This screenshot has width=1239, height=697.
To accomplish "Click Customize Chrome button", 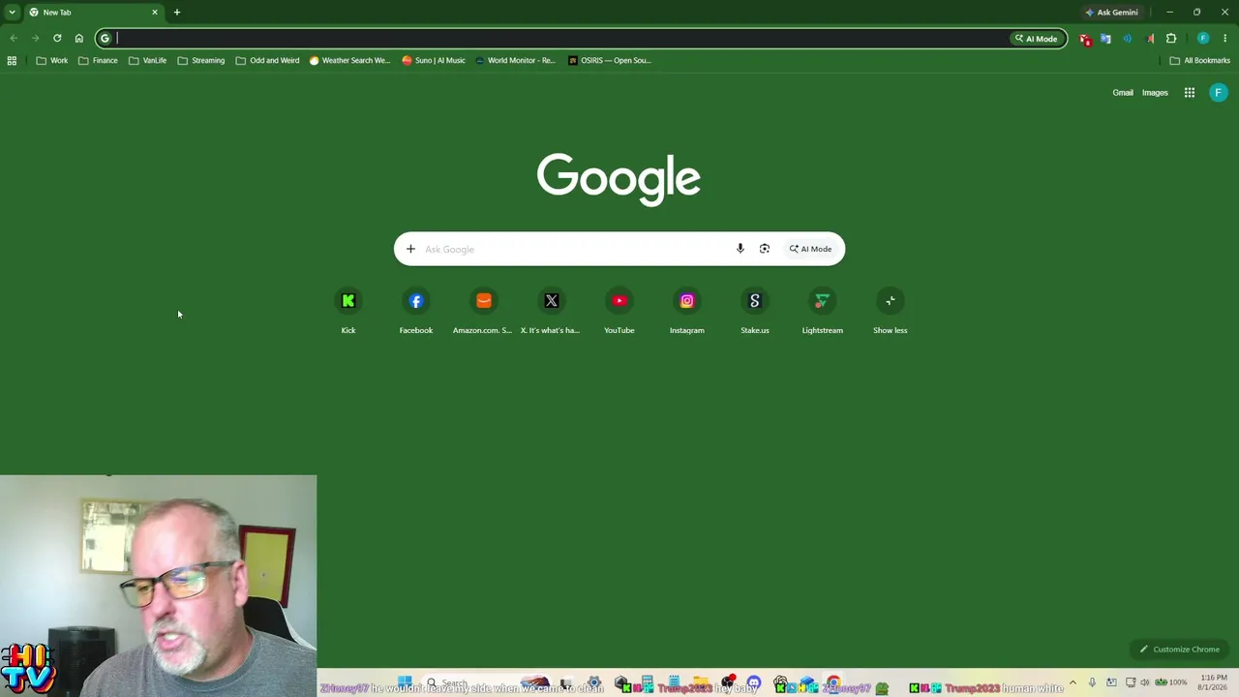I will coord(1179,650).
